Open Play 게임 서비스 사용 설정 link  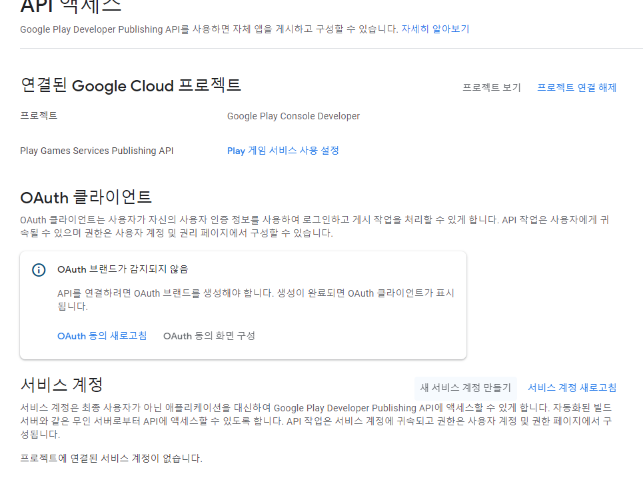coord(283,151)
